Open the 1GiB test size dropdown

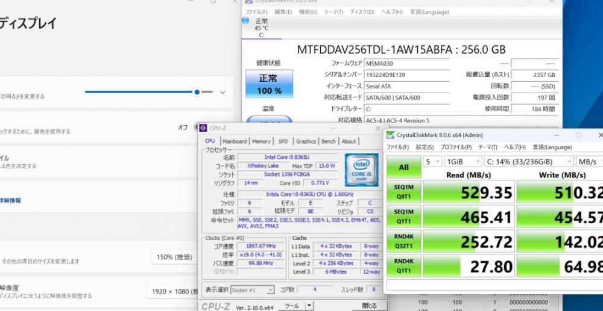tap(463, 161)
